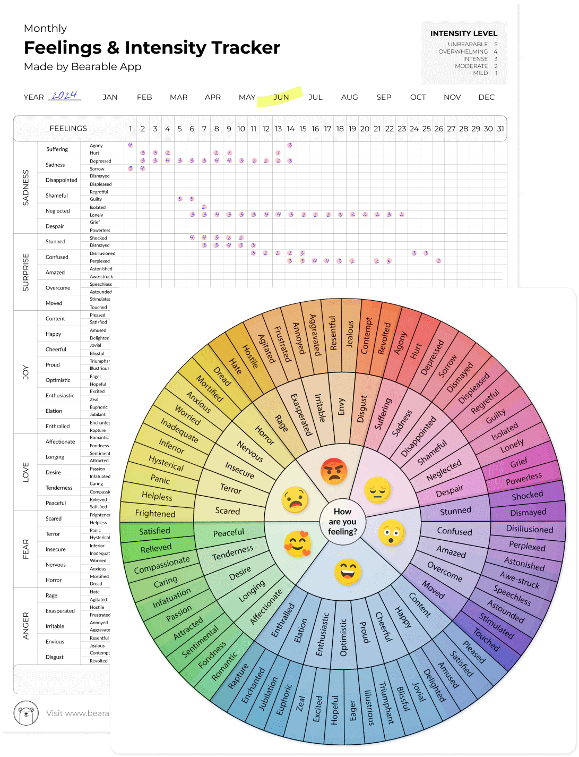Click the smiling face with hearts emoji
The height and width of the screenshot is (757, 579).
click(x=298, y=543)
